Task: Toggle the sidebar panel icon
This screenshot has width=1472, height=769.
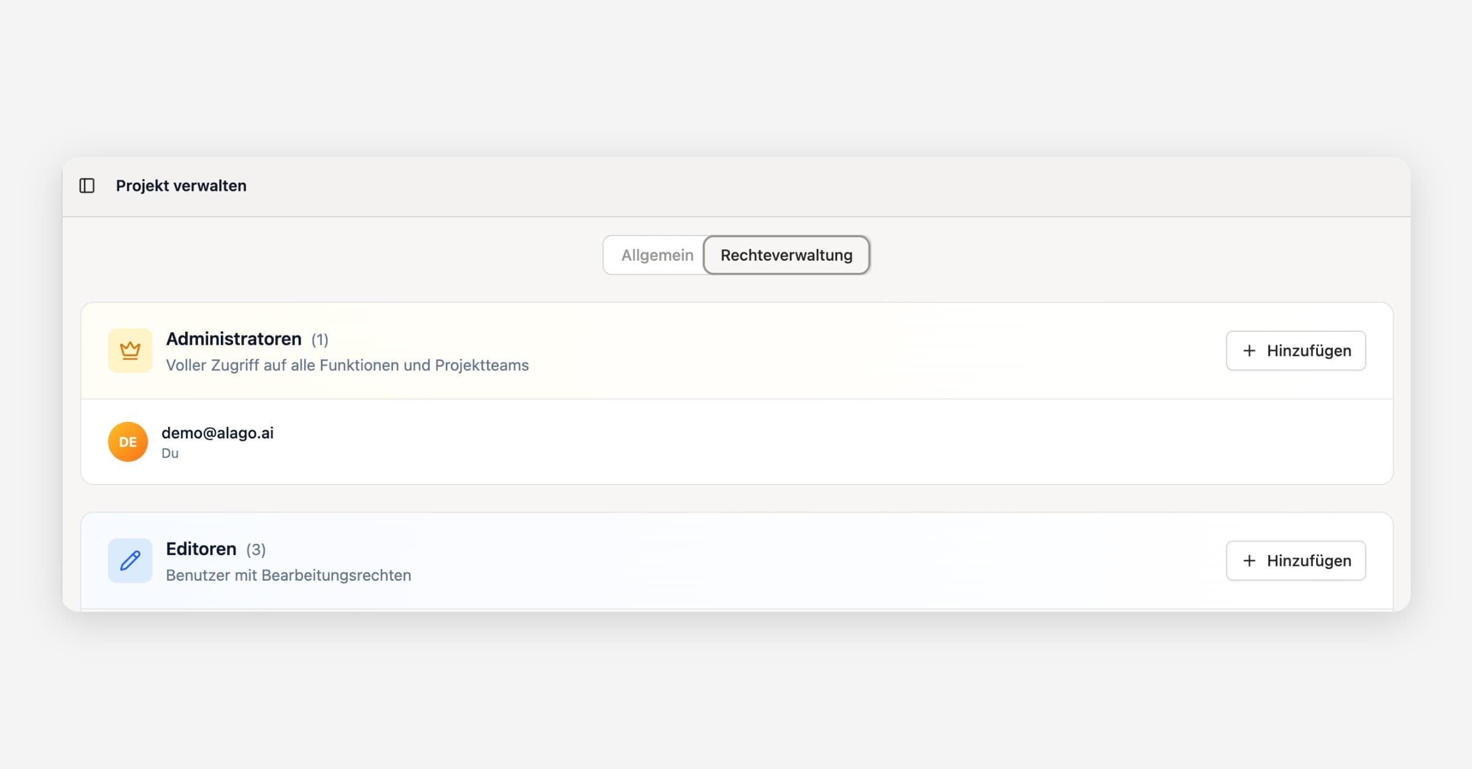Action: [87, 186]
